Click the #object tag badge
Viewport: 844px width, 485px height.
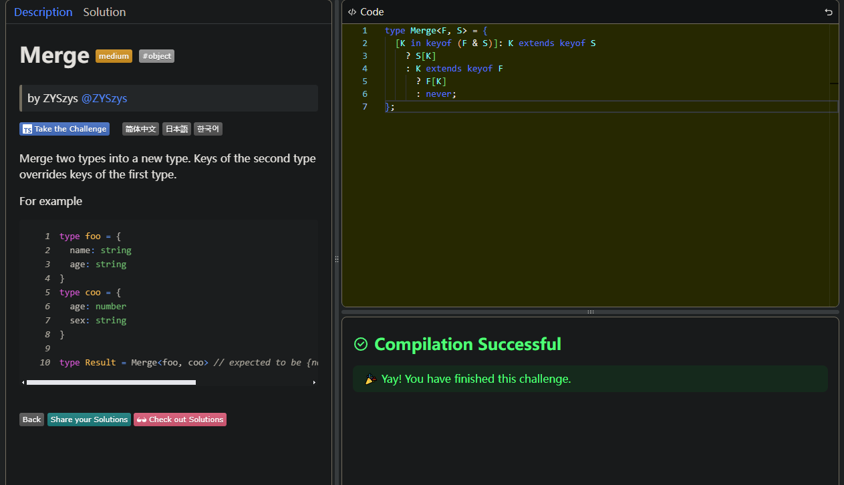point(156,56)
